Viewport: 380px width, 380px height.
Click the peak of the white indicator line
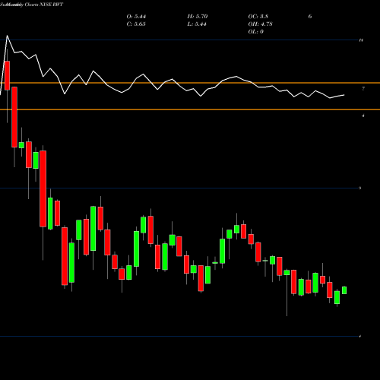[7, 36]
